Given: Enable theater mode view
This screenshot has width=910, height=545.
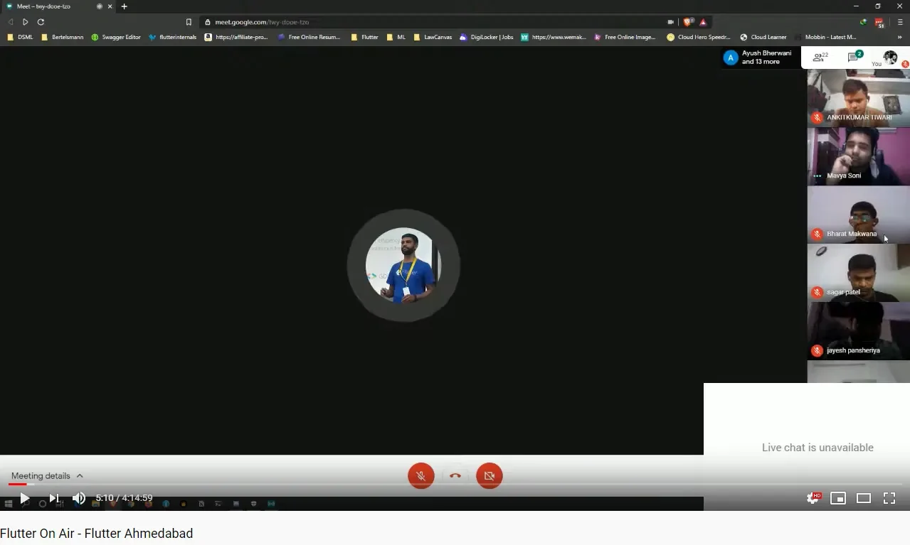Looking at the screenshot, I should (x=864, y=498).
